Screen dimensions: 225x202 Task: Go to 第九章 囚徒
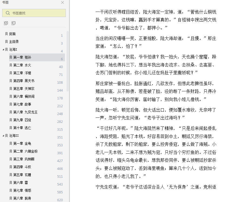point(22,120)
